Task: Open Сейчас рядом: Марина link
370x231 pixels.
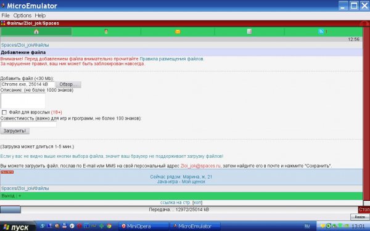Action: pos(181,177)
